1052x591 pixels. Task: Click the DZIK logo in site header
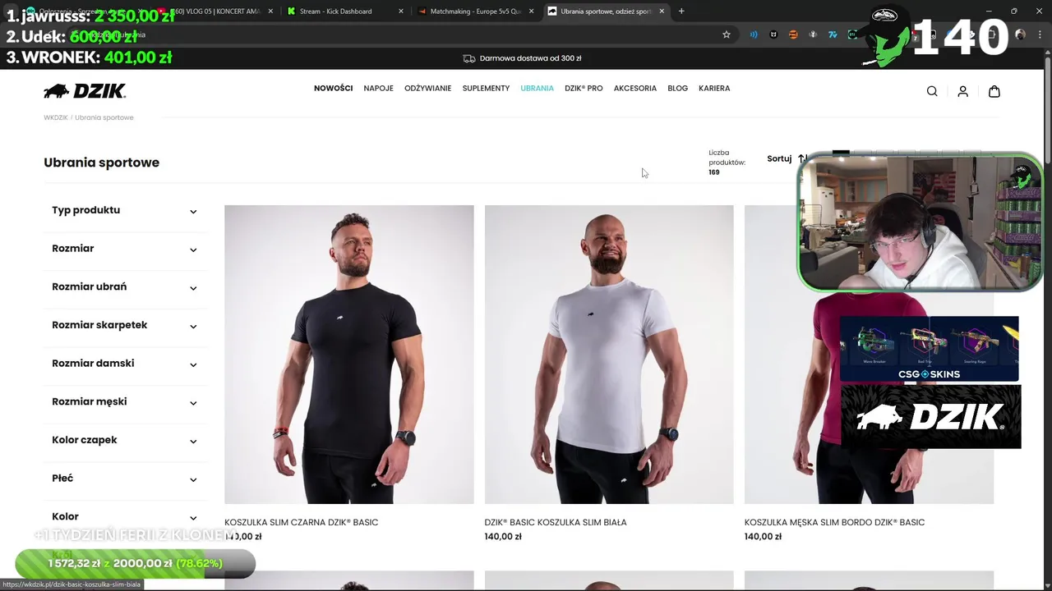85,90
